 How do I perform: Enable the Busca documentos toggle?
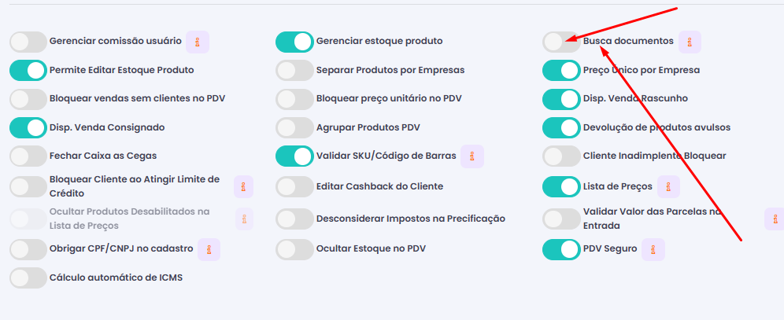click(x=561, y=42)
